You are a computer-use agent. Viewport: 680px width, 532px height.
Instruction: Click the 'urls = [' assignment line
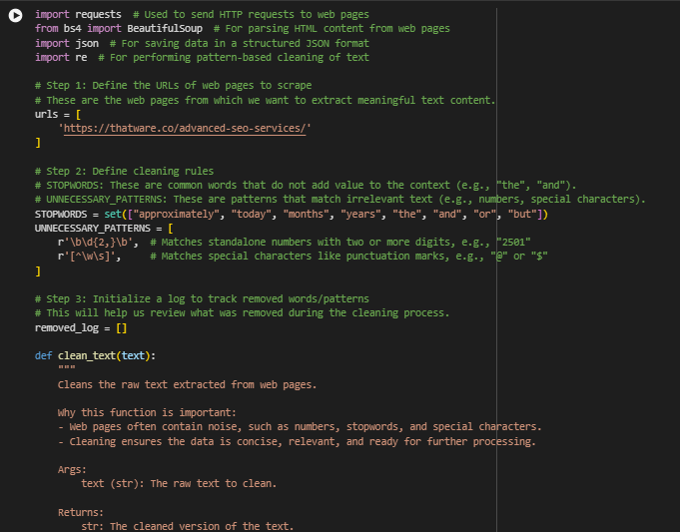58,115
